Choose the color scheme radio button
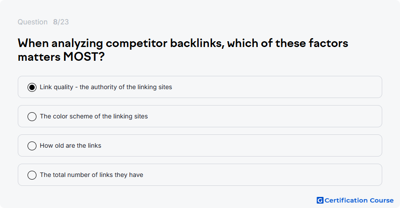 point(32,117)
